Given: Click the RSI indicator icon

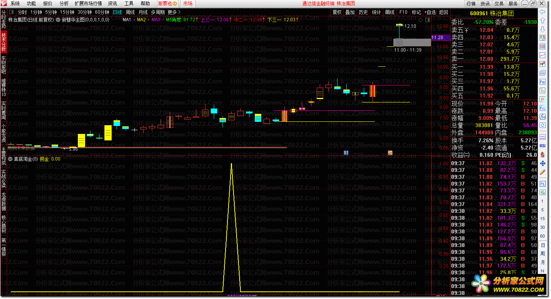Looking at the screenshot, I should point(543,145).
